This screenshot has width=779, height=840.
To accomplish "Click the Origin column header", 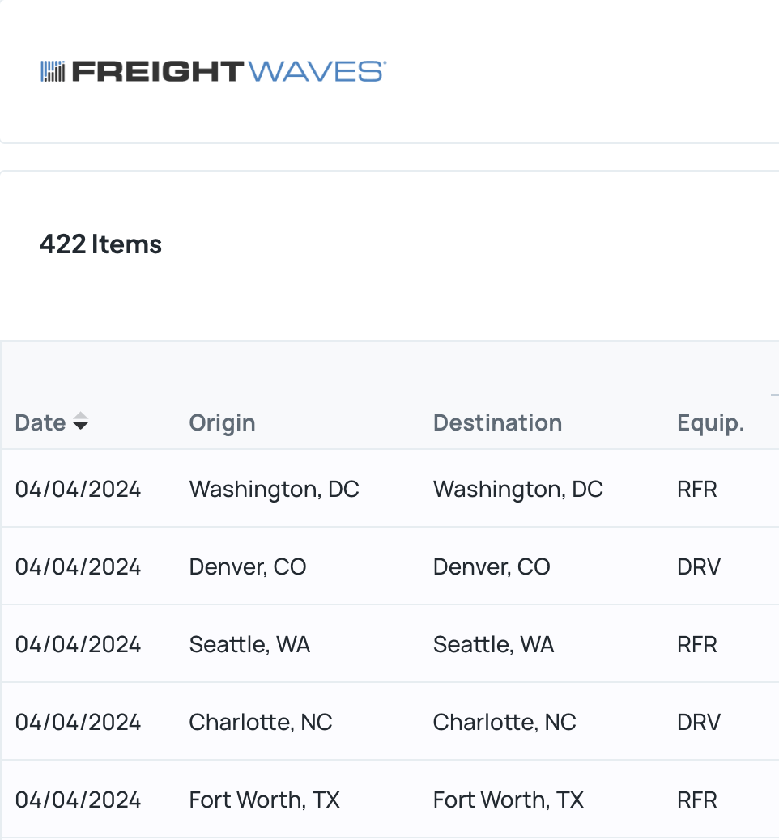I will pos(222,423).
